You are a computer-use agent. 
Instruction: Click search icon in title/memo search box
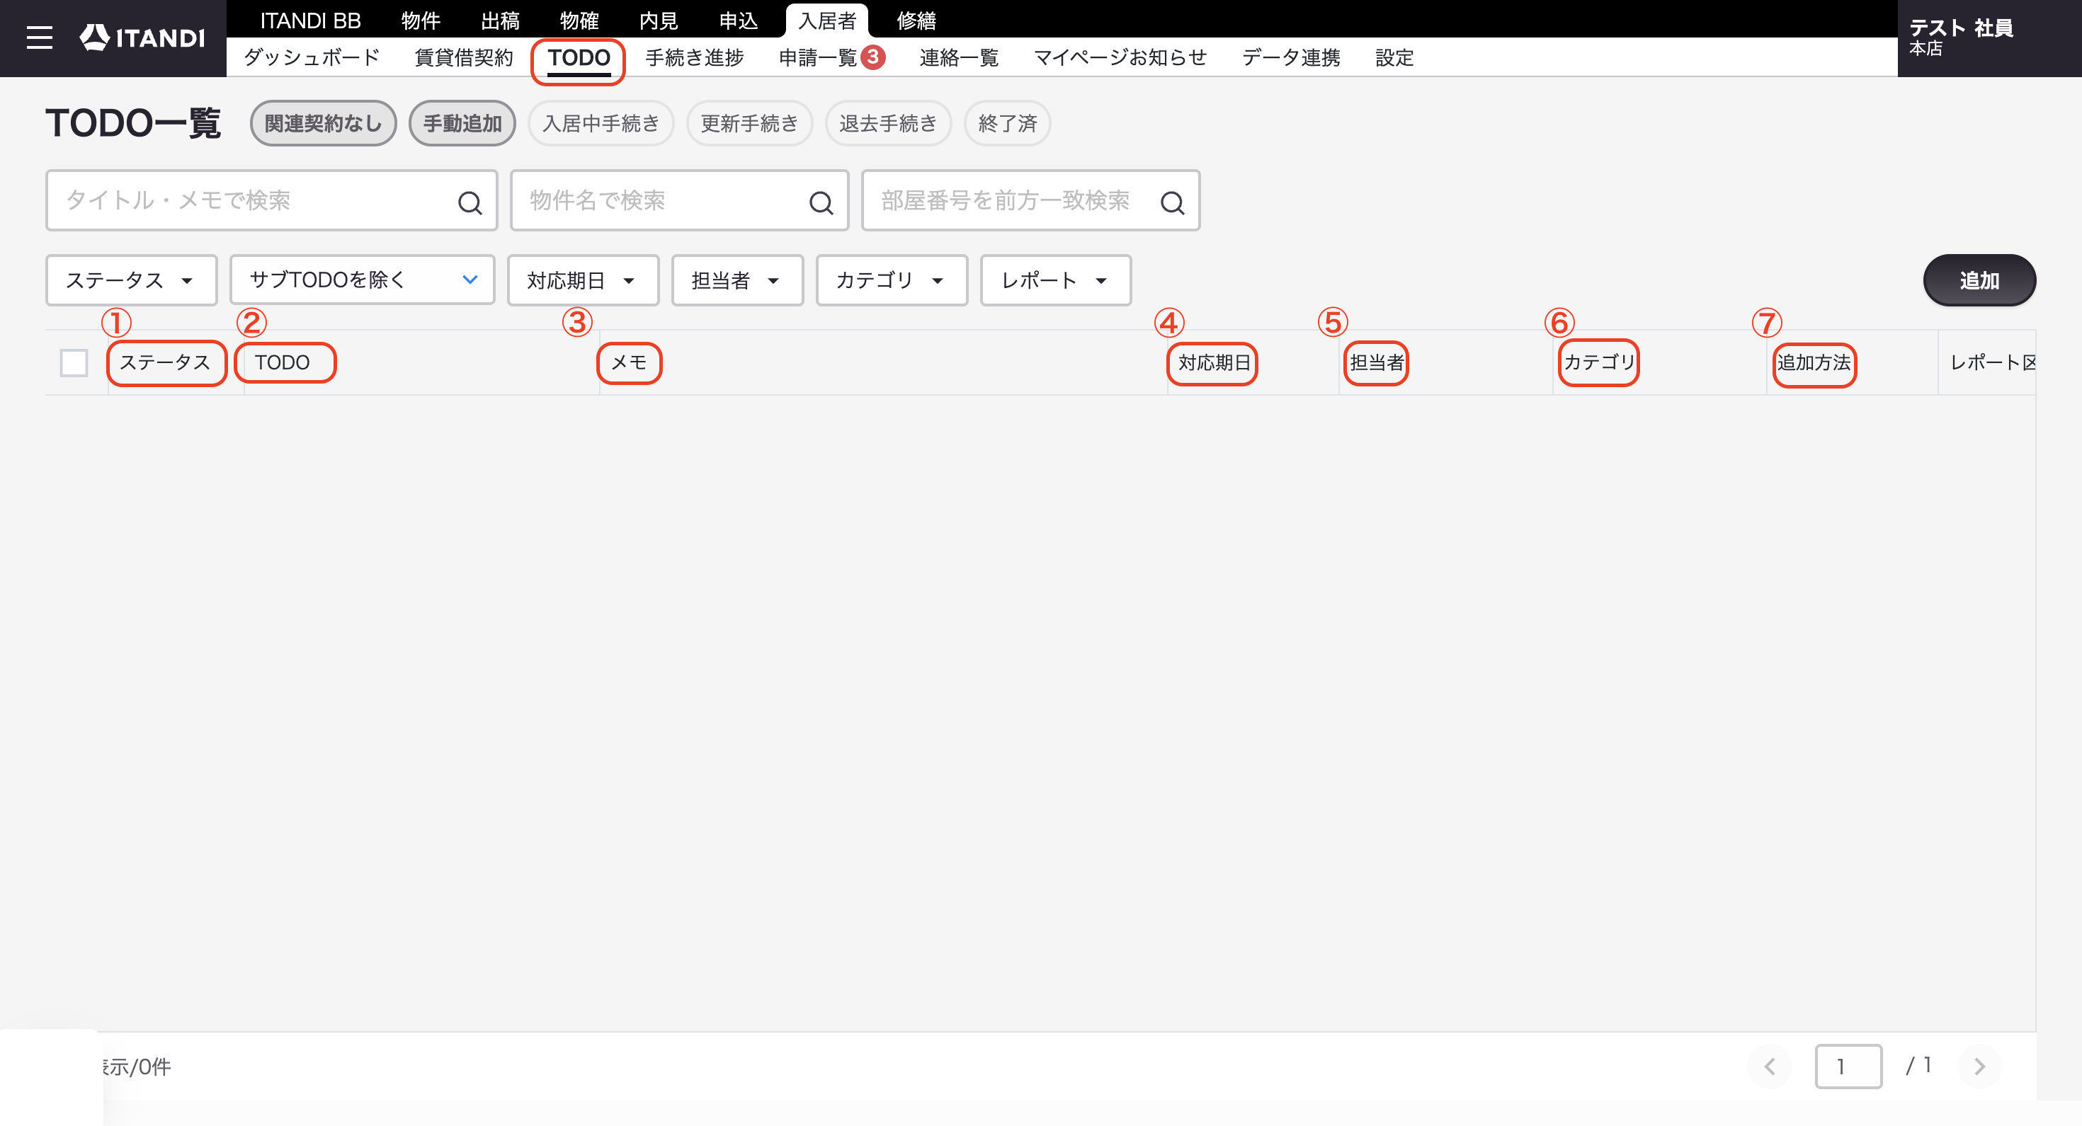point(470,202)
